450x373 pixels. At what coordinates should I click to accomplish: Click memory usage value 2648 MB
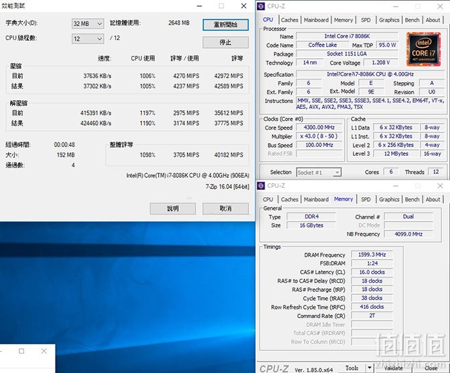179,23
